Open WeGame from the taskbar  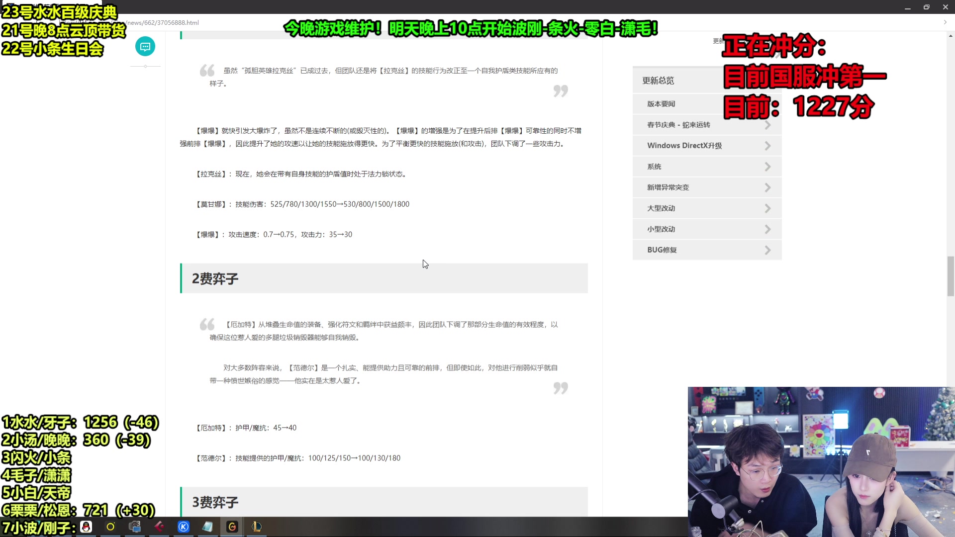(232, 527)
